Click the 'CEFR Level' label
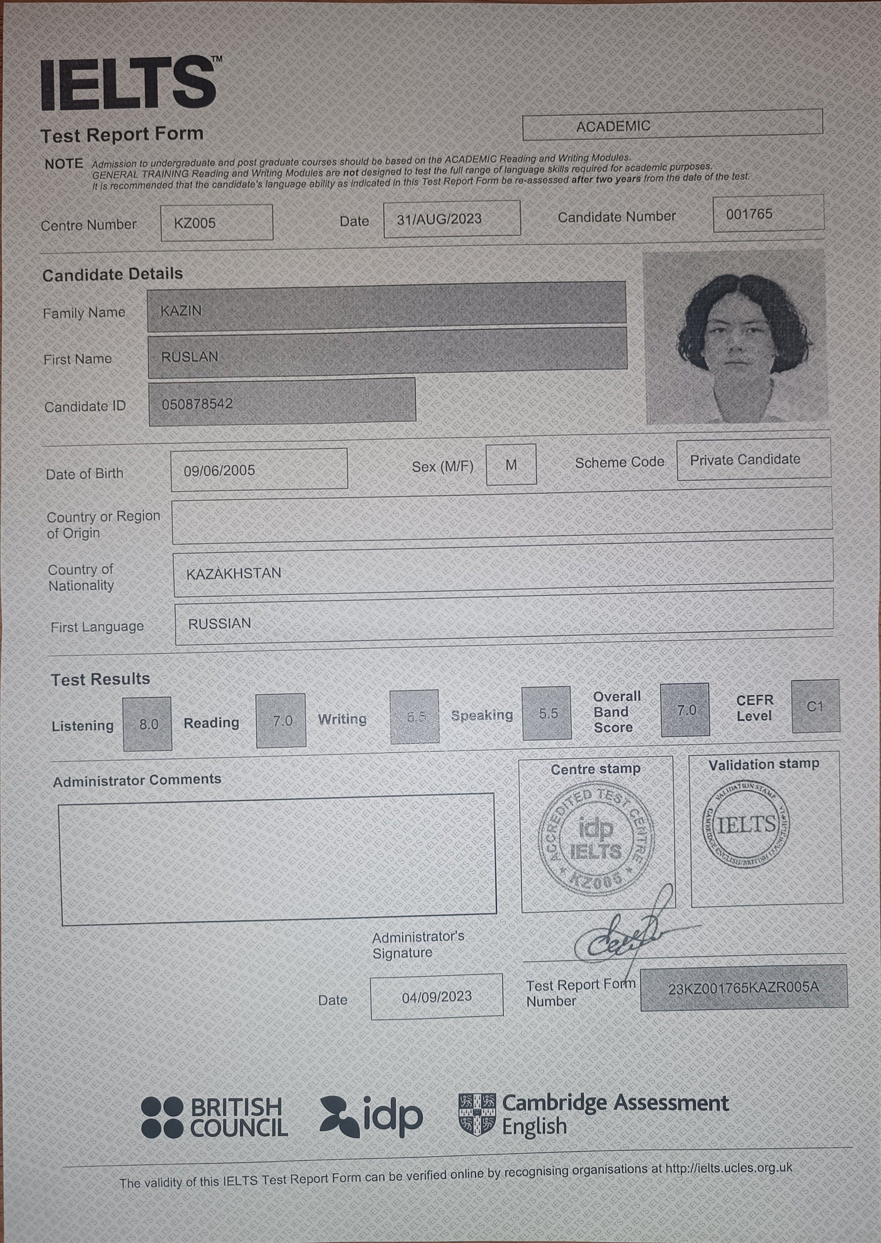The width and height of the screenshot is (881, 1243). (754, 708)
